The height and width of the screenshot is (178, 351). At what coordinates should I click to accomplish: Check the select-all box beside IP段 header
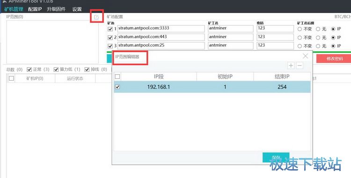coord(117,76)
